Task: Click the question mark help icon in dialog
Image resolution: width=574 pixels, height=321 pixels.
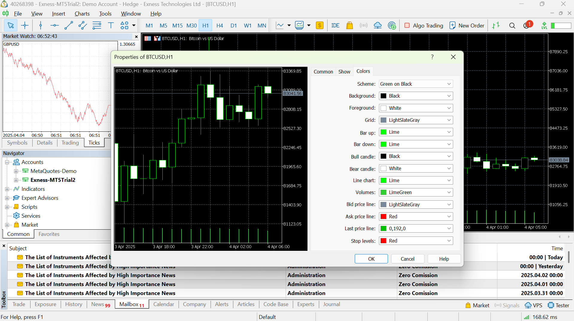Action: click(x=432, y=57)
